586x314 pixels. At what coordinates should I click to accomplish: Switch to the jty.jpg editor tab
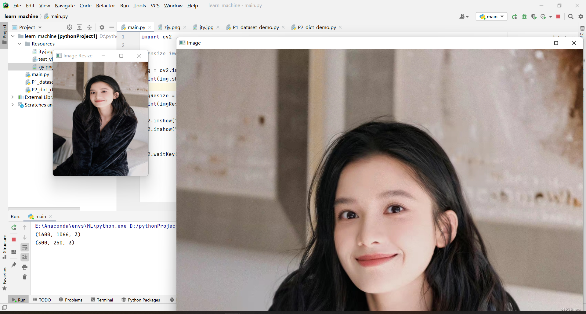206,27
